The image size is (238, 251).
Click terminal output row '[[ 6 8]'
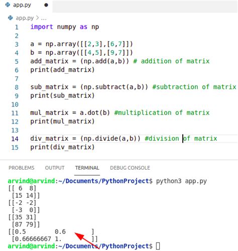point(22,188)
